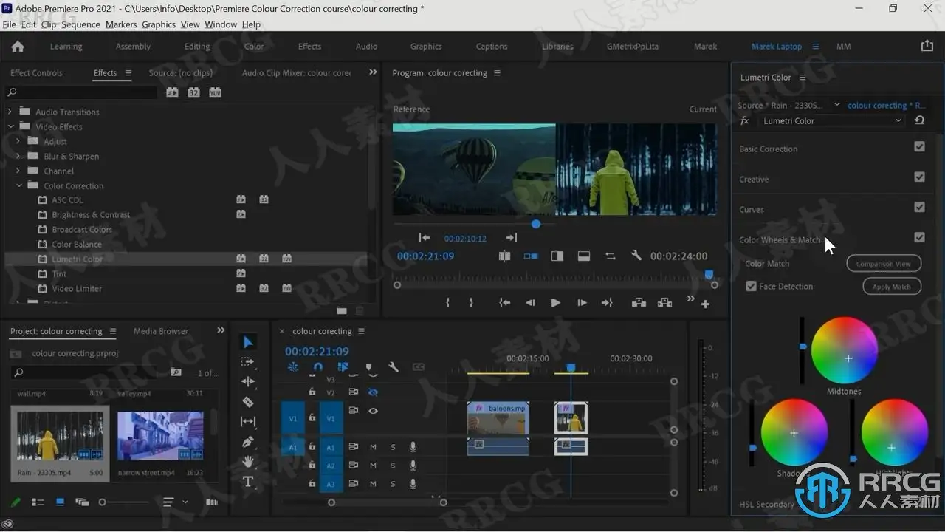Viewport: 945px width, 532px height.
Task: Select the Razor tool in the toolbar
Action: click(248, 402)
